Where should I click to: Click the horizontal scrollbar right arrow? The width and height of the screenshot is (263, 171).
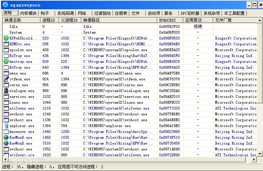tap(254, 159)
